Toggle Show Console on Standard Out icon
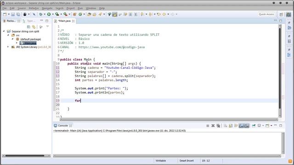The image size is (294, 165). 241,126
